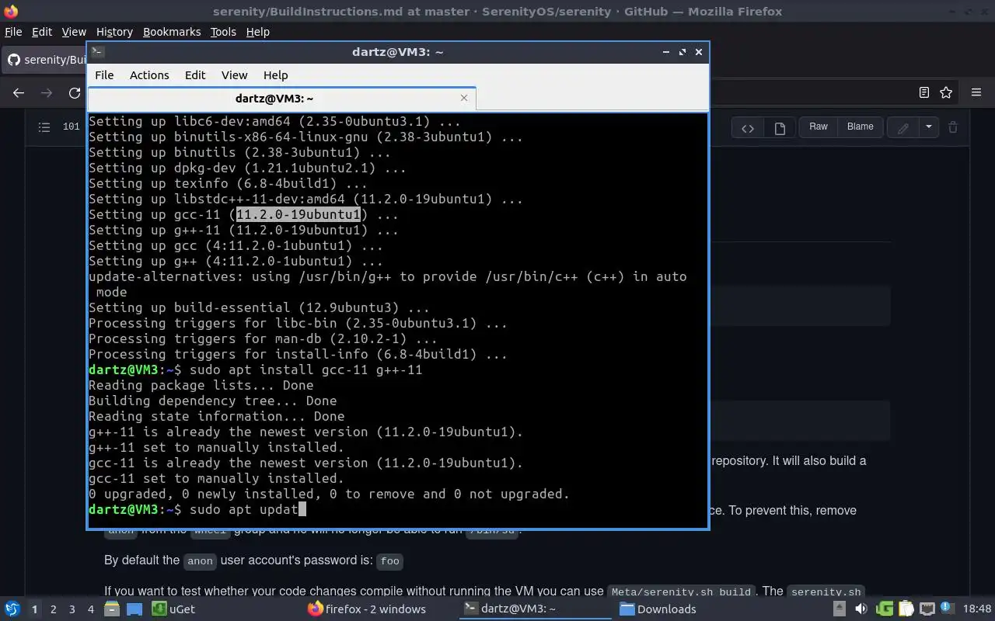The image size is (995, 621).
Task: Bookmark this page with the star icon
Action: coord(946,92)
